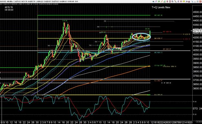Click the zoom out circle-minus icon
Image resolution: width=202 pixels, height=124 pixels.
pos(170,1)
